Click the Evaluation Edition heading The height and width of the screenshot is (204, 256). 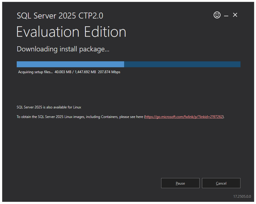71,32
